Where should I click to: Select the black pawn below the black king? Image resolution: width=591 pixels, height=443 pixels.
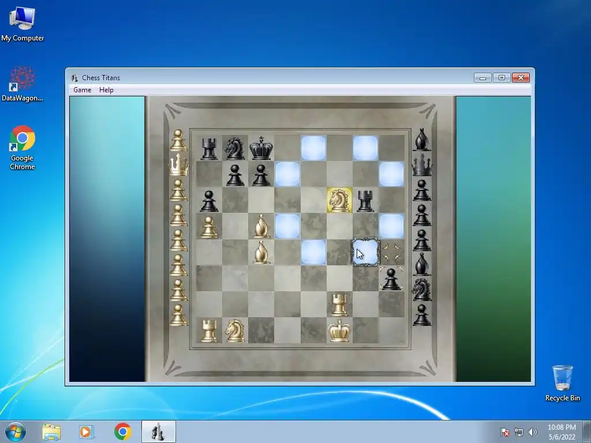point(261,175)
